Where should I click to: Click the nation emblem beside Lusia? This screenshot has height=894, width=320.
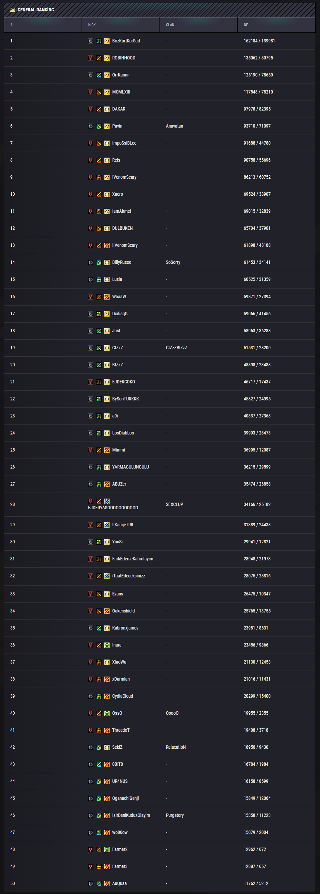(91, 280)
